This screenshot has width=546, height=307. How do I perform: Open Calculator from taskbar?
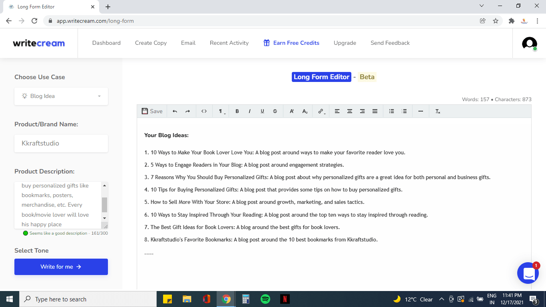click(x=246, y=299)
